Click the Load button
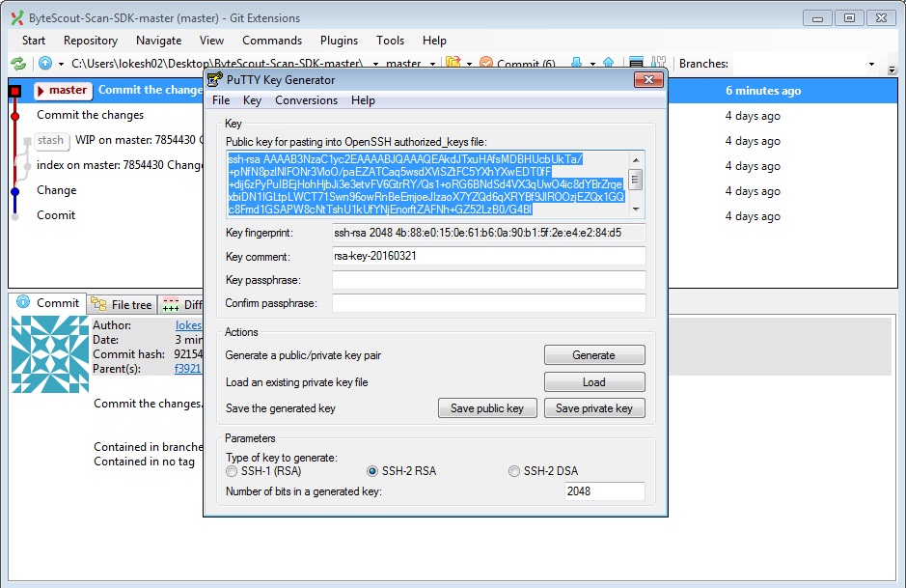The width and height of the screenshot is (906, 588). tap(594, 382)
